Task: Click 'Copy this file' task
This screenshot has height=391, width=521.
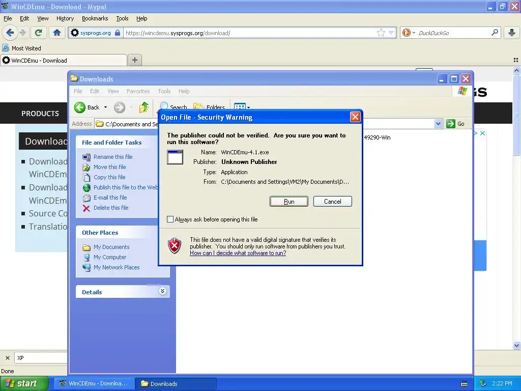Action: coord(109,177)
